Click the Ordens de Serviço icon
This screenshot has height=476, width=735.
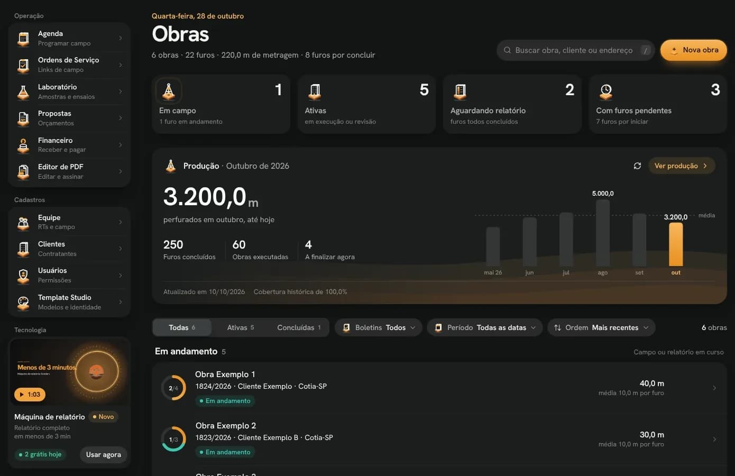click(23, 65)
